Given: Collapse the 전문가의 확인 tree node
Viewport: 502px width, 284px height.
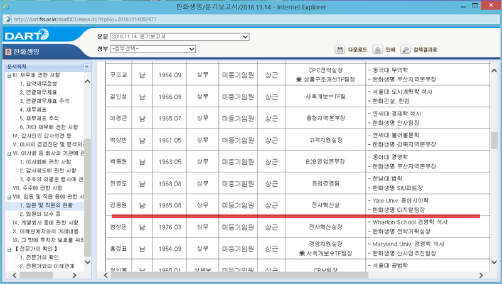Looking at the screenshot, I should (9, 249).
